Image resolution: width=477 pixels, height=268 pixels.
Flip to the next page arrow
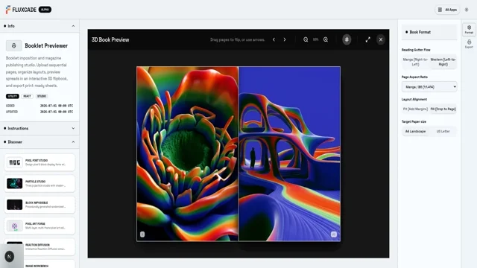click(x=285, y=39)
